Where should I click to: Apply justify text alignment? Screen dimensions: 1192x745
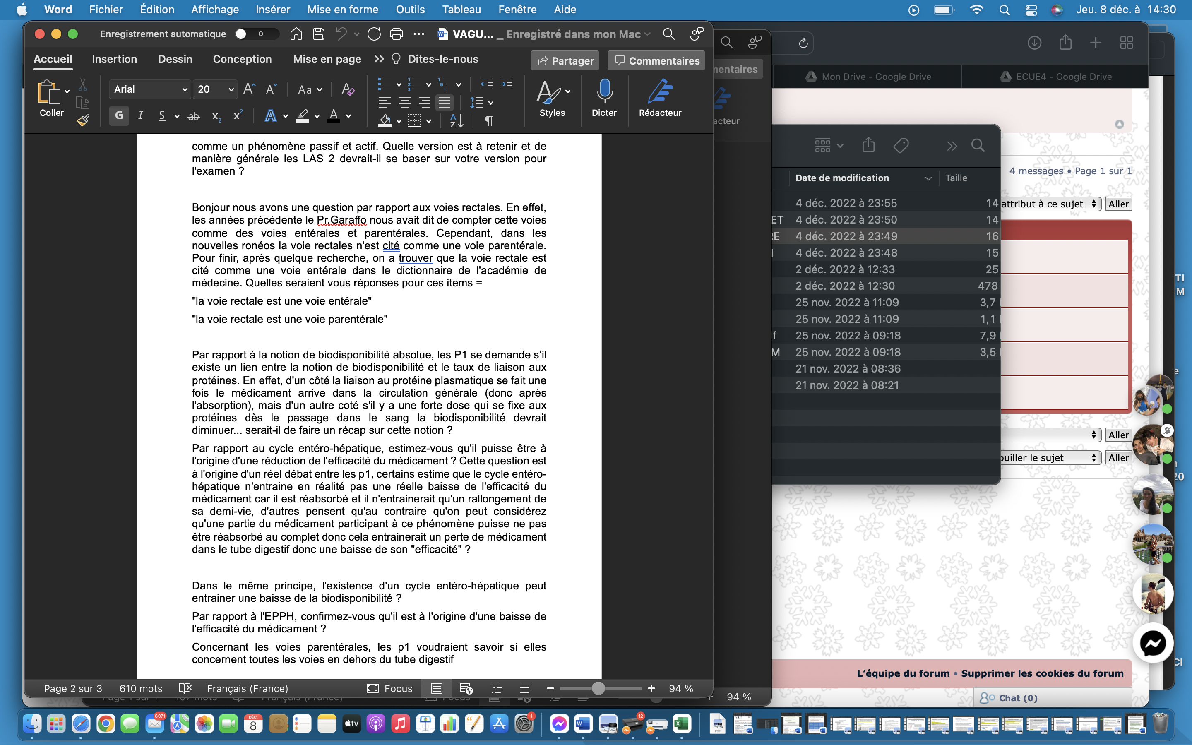coord(444,103)
